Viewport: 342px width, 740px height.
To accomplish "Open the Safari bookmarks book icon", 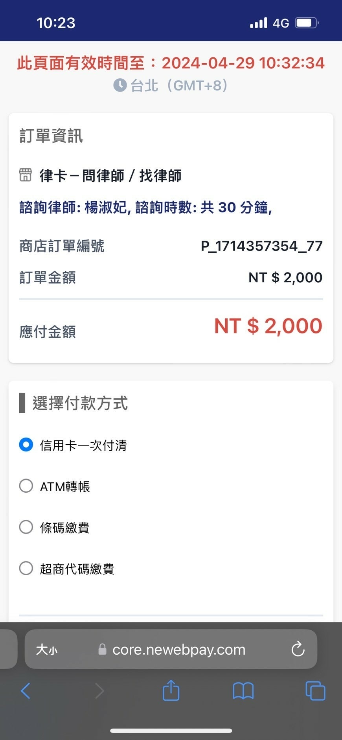I will point(243,690).
